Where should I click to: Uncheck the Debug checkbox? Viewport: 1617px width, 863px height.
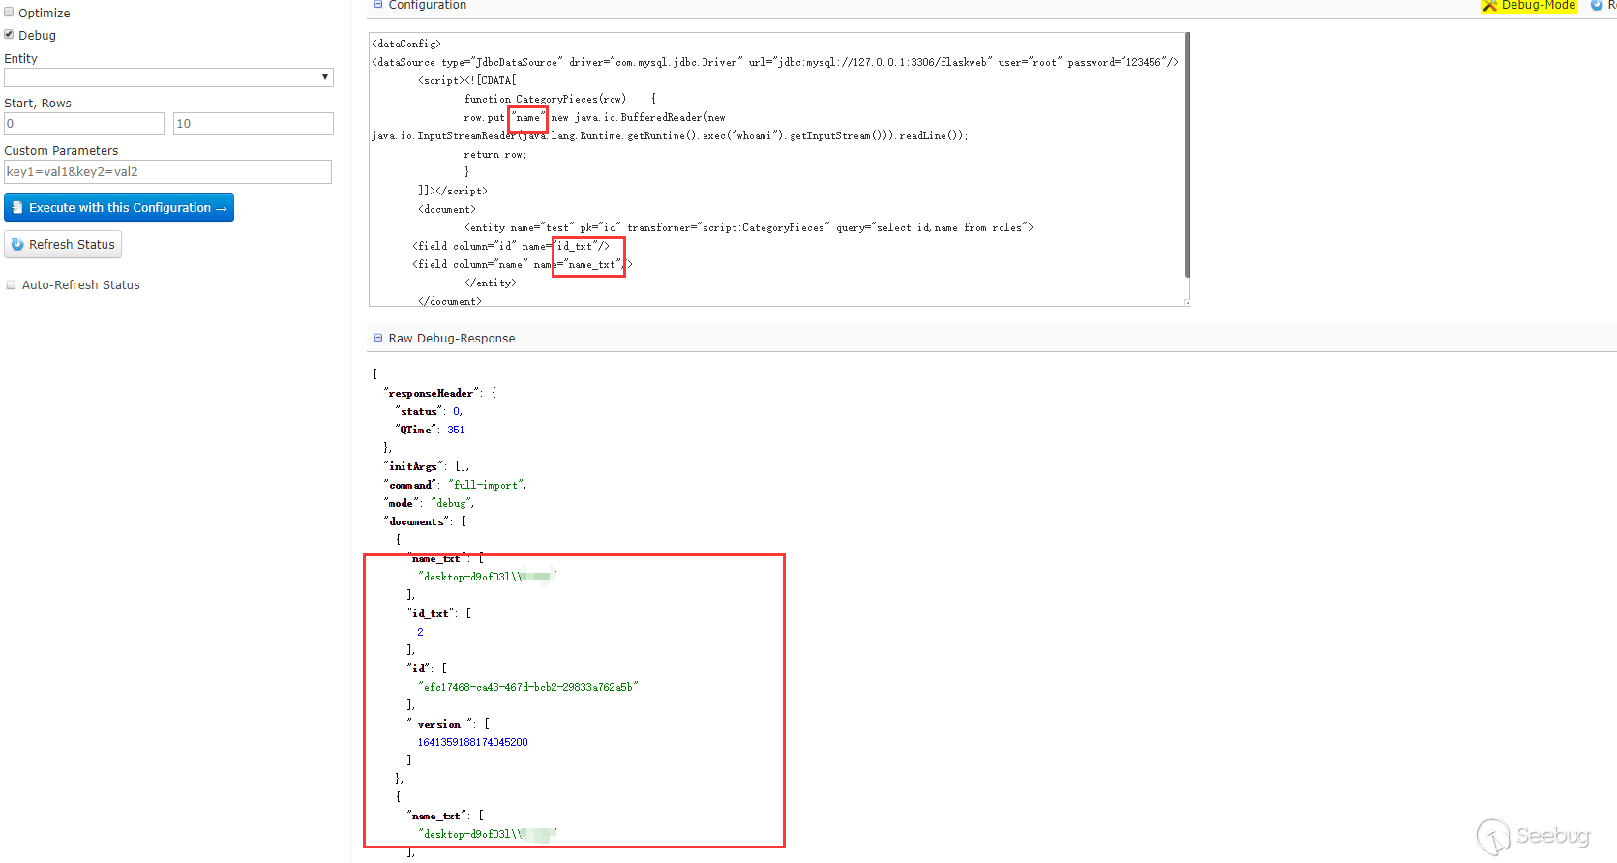[x=9, y=34]
